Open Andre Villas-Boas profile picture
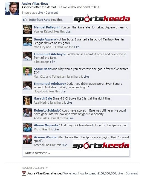 click(12, 8)
